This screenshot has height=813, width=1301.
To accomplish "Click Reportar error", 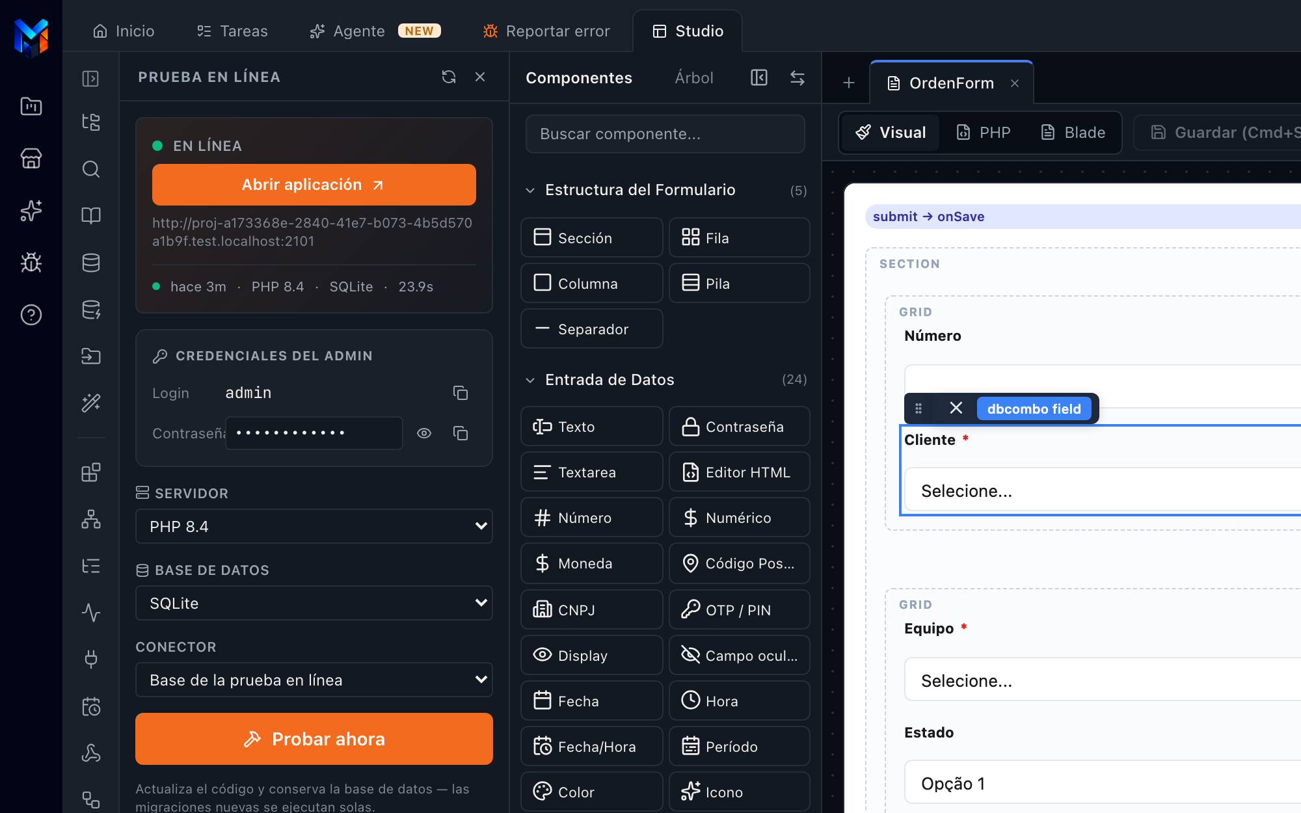I will pyautogui.click(x=546, y=31).
